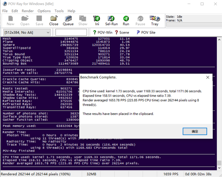Image resolution: width=222 pixels, height=177 pixels.
Task: Click the Sel-Run toolbar icon
Action: (x=111, y=21)
